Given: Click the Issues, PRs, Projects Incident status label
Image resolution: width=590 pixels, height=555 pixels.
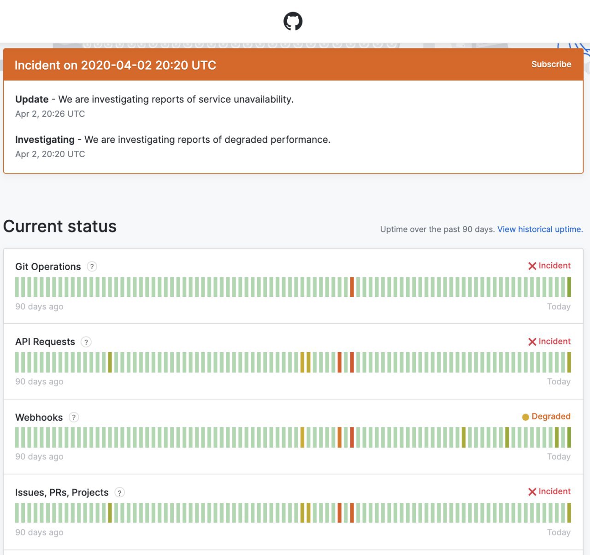Looking at the screenshot, I should (555, 491).
